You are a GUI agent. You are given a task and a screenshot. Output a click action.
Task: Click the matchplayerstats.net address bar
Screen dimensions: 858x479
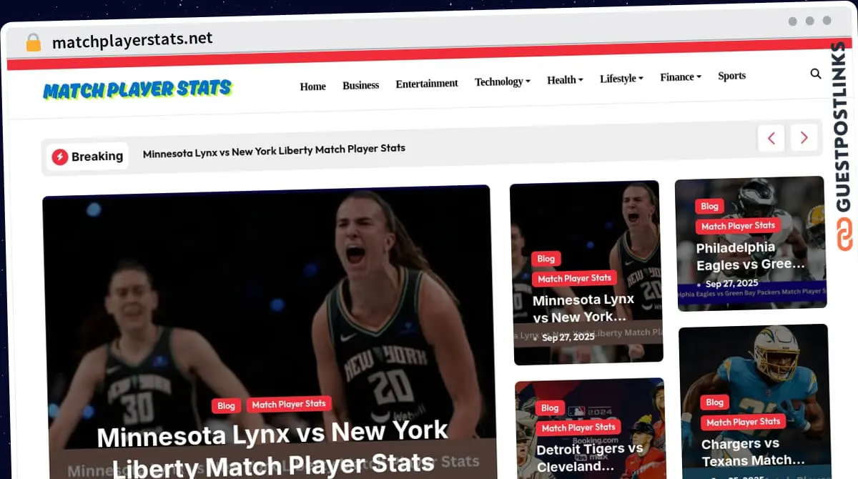132,40
